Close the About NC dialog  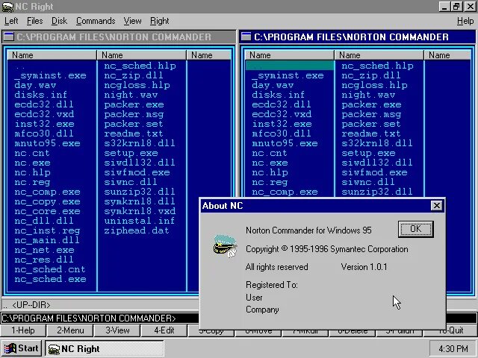[x=436, y=206]
